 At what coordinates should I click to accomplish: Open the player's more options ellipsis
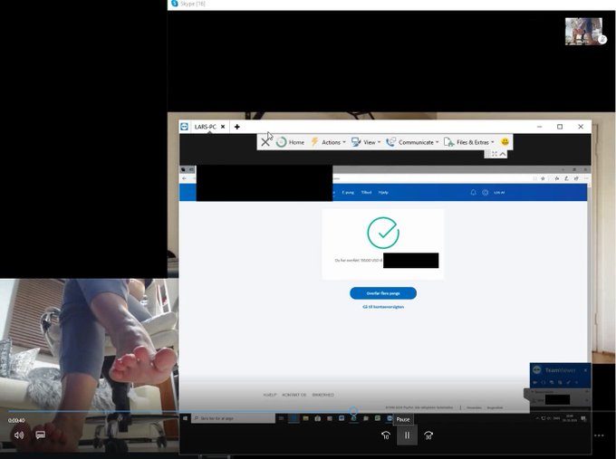599,435
